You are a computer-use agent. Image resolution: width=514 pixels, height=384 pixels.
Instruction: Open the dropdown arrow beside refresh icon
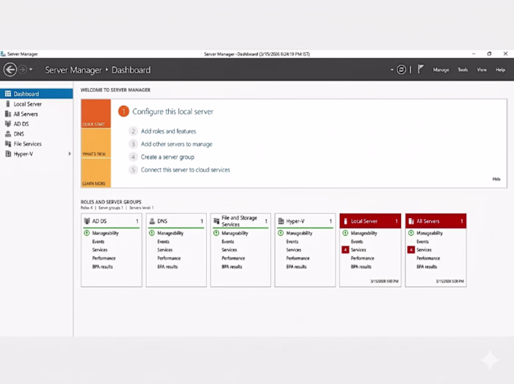point(391,70)
